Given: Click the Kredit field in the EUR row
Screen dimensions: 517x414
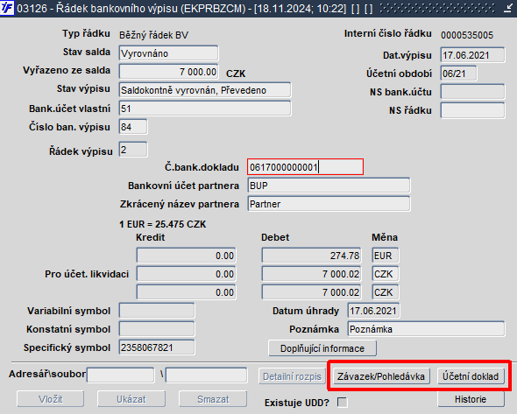Looking at the screenshot, I should click(186, 256).
